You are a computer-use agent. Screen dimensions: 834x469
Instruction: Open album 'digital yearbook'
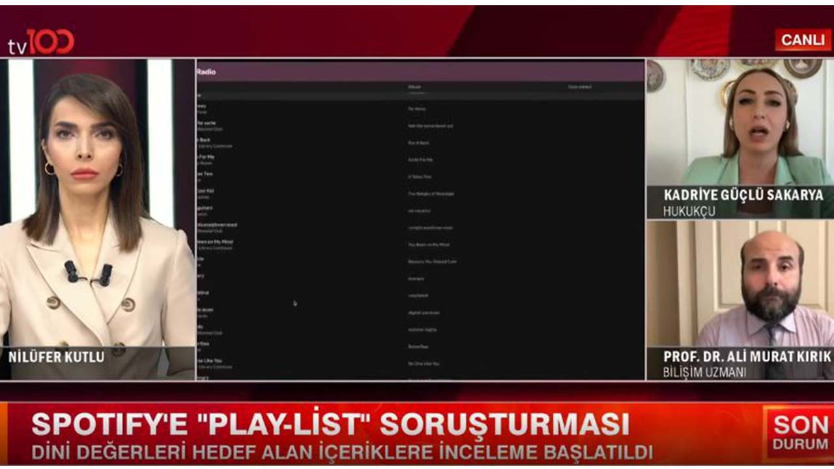[424, 313]
